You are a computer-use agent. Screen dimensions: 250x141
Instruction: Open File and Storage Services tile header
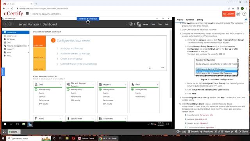(x=80, y=85)
